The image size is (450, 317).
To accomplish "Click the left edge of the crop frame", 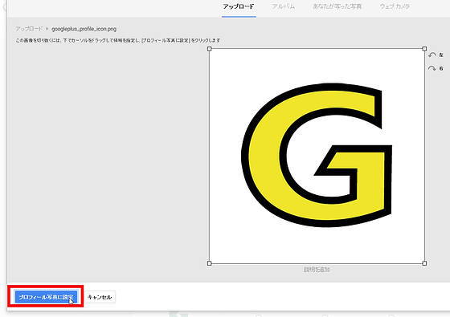I will [x=209, y=156].
